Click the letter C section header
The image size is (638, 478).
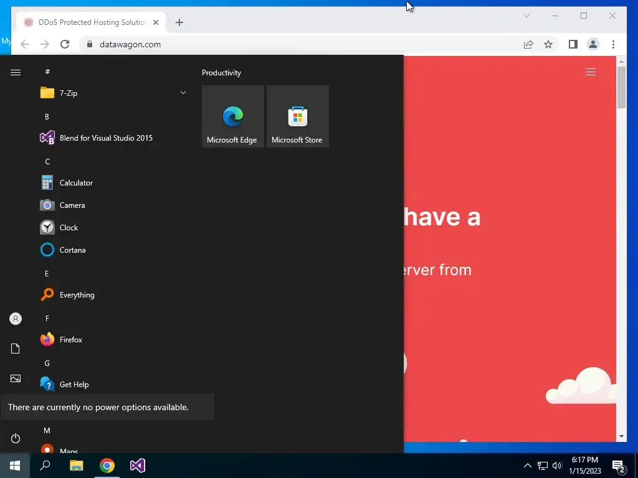click(47, 162)
